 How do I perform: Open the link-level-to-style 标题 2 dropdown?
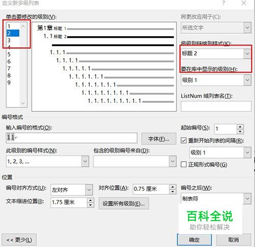click(x=216, y=54)
